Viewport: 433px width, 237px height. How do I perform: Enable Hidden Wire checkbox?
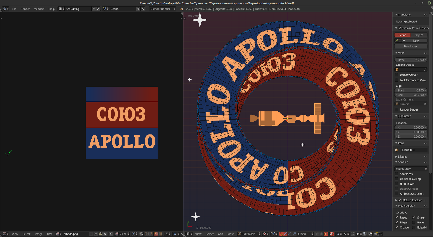(396, 184)
